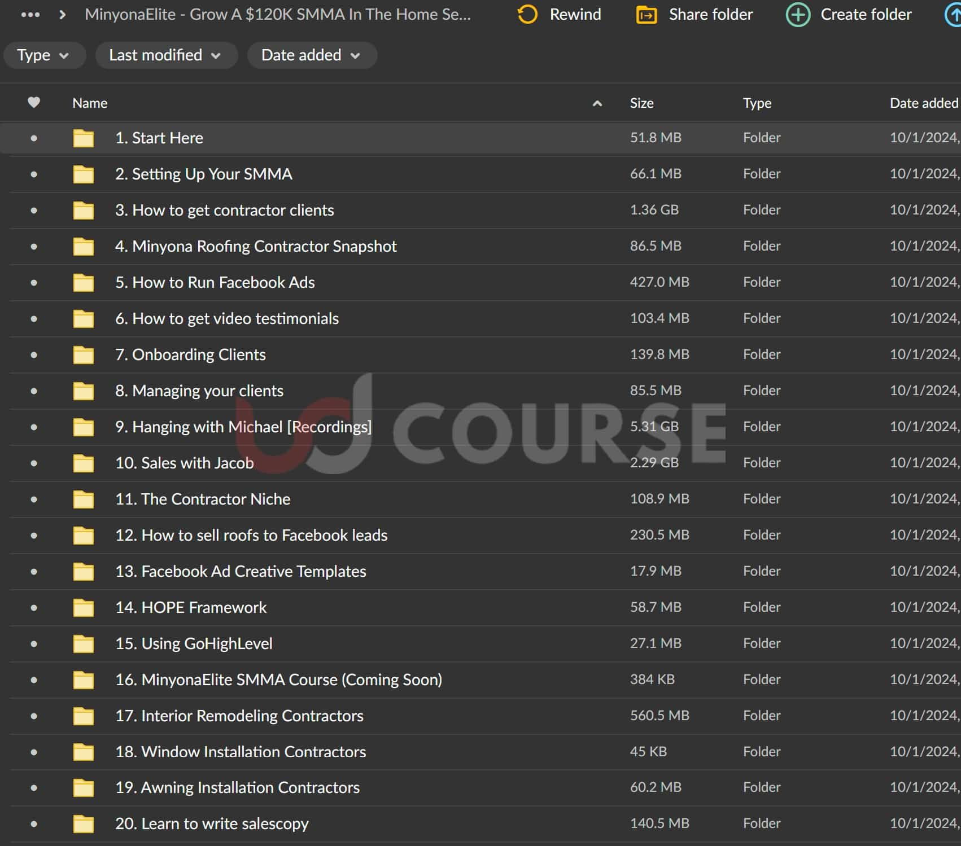Open 3. How to get contractor clients
The height and width of the screenshot is (846, 961).
(224, 211)
